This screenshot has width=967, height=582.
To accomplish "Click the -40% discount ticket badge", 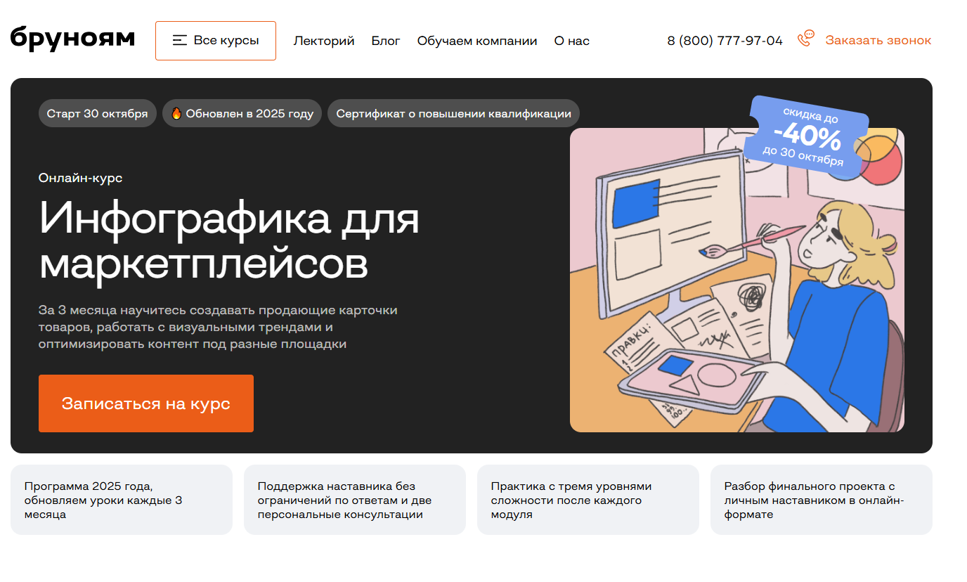I will tap(806, 135).
